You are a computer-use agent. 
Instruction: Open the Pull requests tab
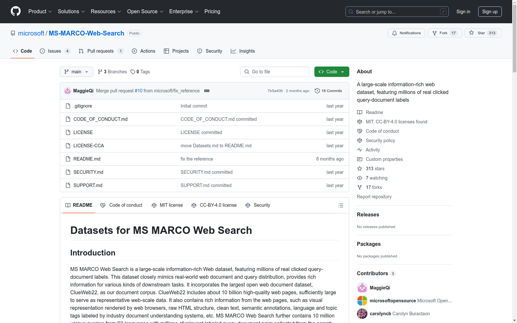(101, 51)
